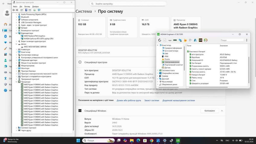Click the Windows Start button

tap(78, 140)
